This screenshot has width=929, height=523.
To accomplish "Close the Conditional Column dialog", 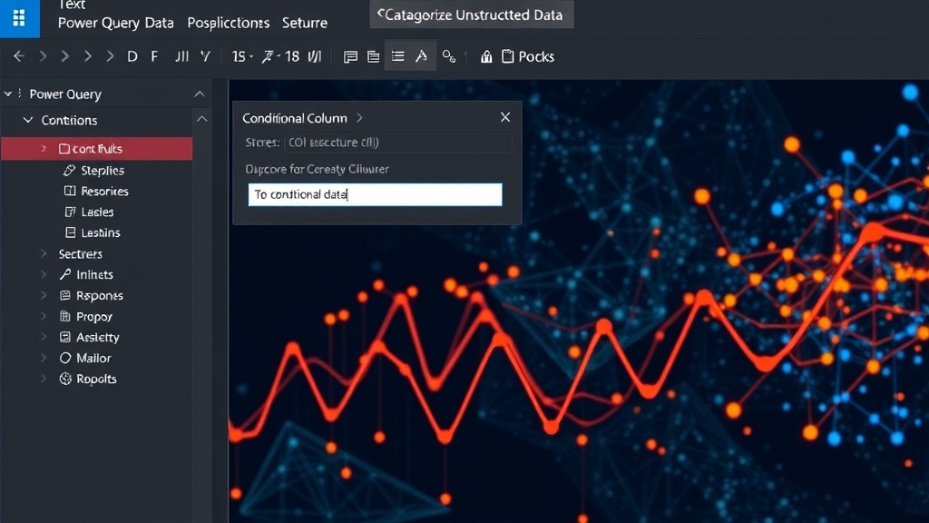I will tap(505, 117).
